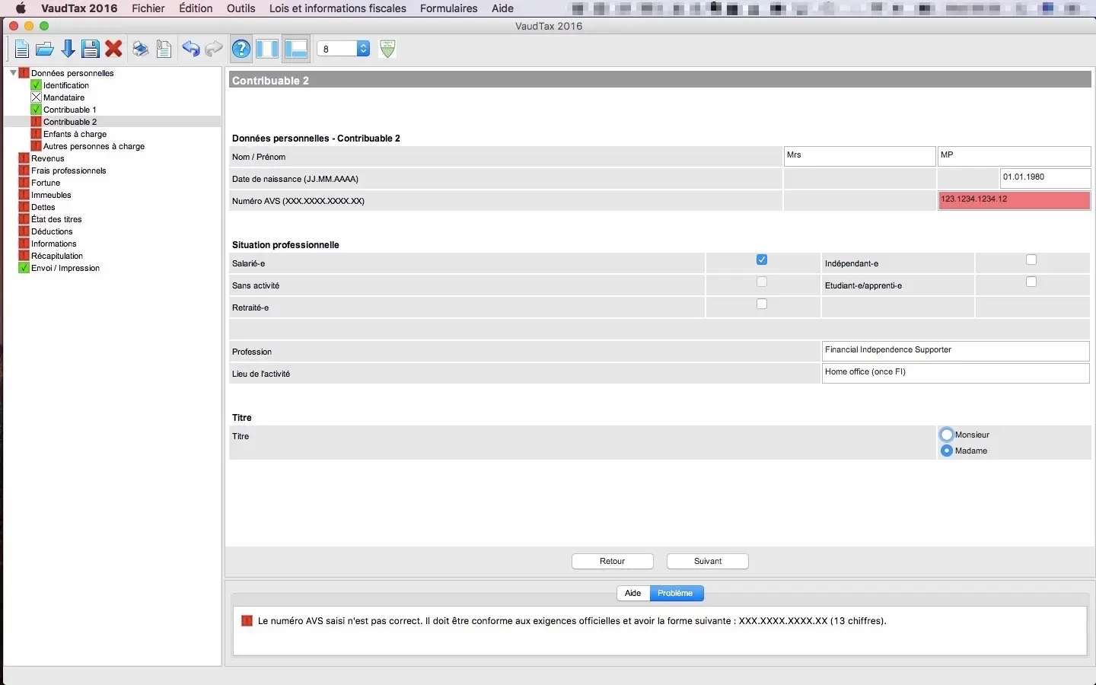
Task: Toggle the help question mark icon
Action: (241, 49)
